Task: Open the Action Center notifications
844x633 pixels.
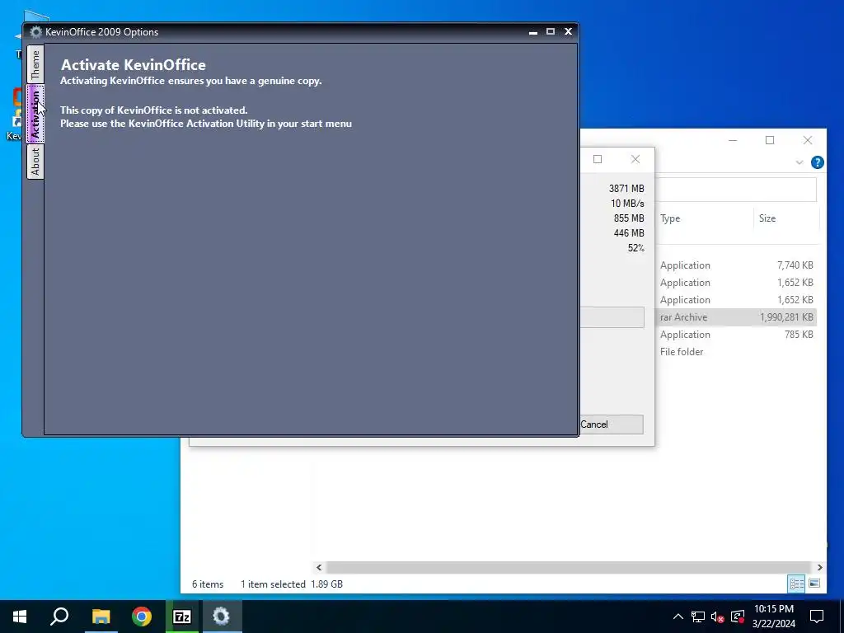Action: pos(817,617)
